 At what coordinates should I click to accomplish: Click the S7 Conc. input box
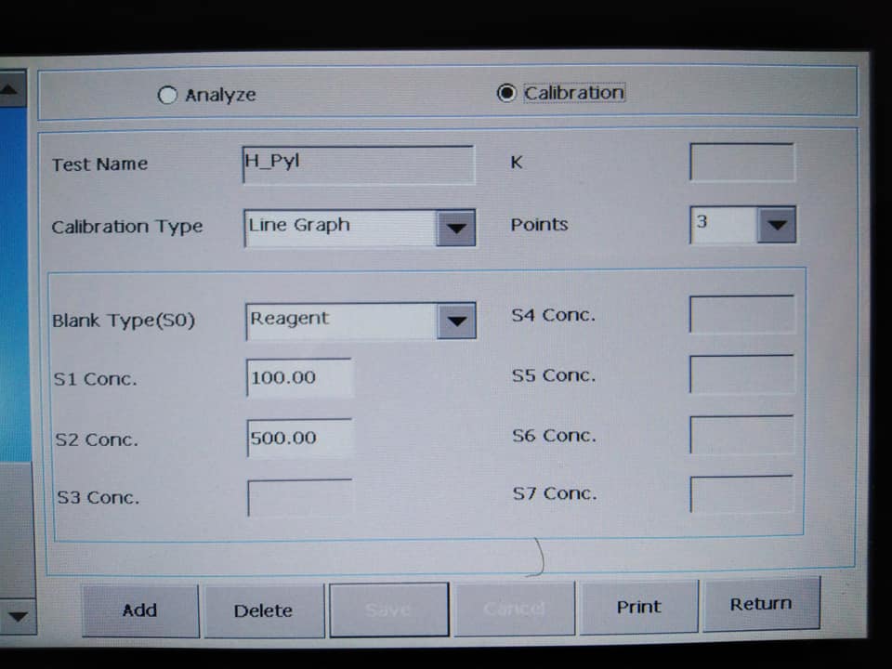741,493
